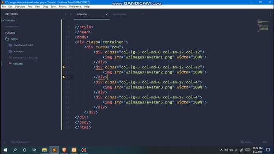Screen dimensions: 274x154
Task: Open the Project menu
Action: (63, 7)
